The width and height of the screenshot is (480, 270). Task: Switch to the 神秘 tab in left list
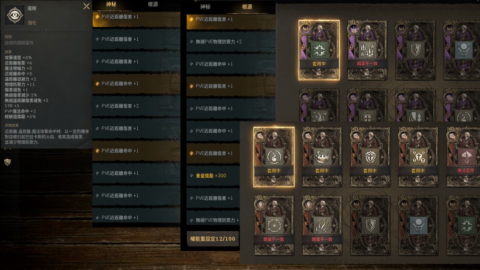point(111,4)
